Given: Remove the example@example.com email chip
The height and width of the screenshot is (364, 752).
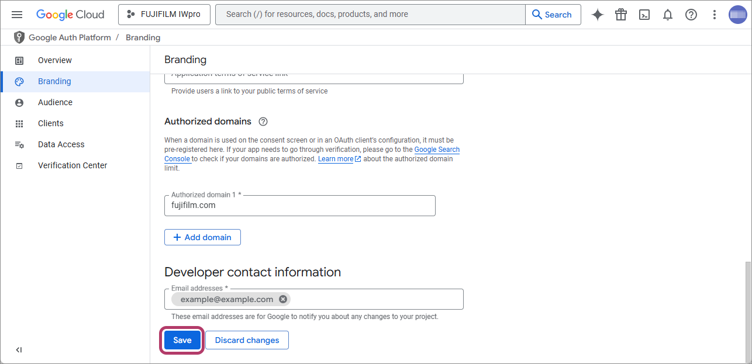Looking at the screenshot, I should 283,299.
